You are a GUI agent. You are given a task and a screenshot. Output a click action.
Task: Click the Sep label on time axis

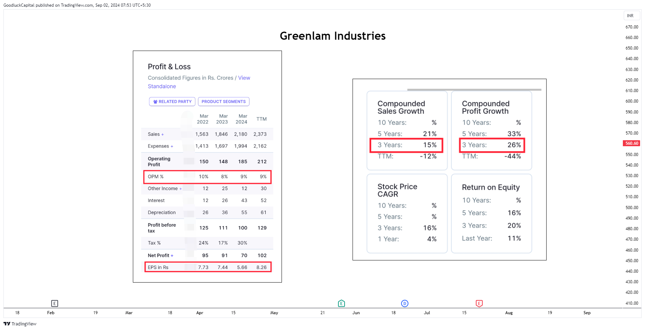click(587, 313)
